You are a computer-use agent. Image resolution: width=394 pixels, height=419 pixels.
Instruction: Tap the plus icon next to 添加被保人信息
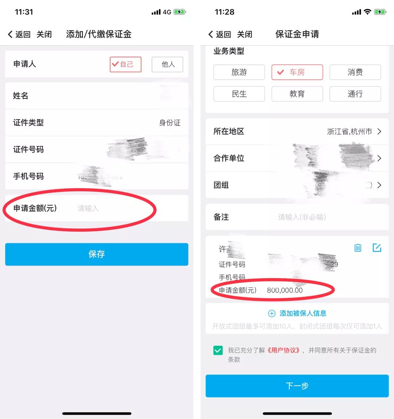(x=271, y=314)
